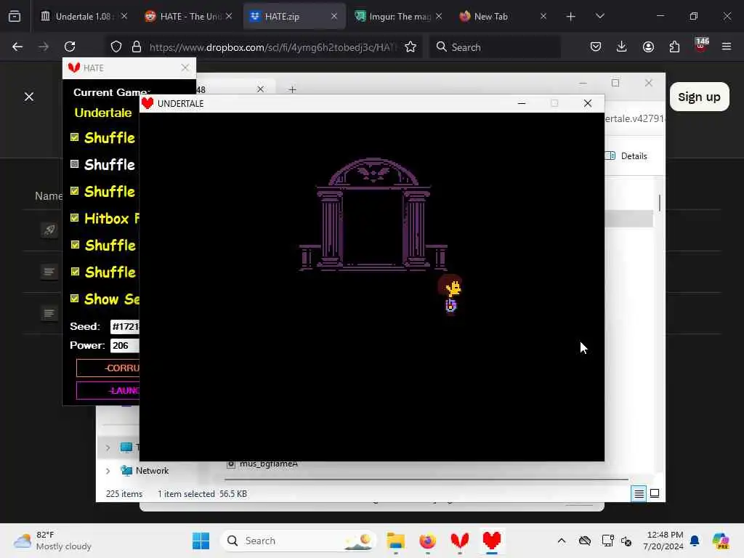Open the weather widget showing 82°F
This screenshot has height=558, width=744.
pyautogui.click(x=53, y=541)
